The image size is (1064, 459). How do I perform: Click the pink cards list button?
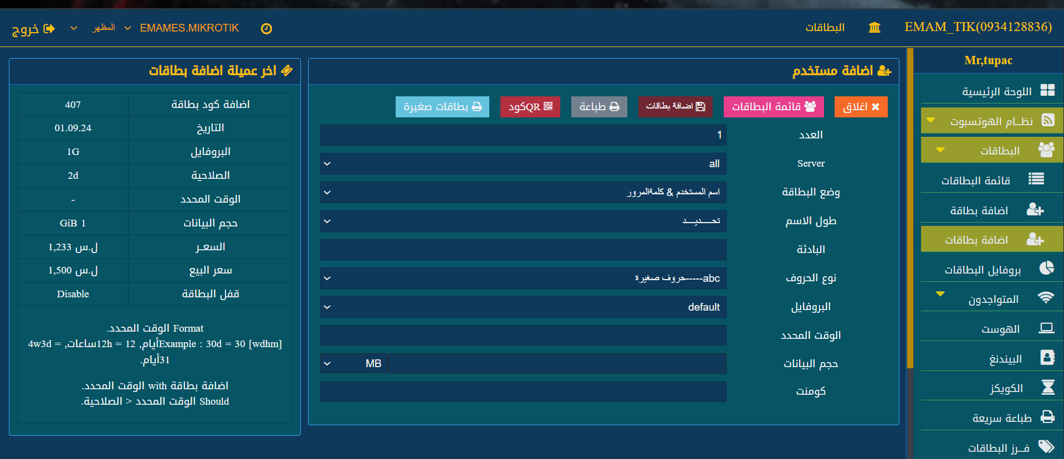773,107
